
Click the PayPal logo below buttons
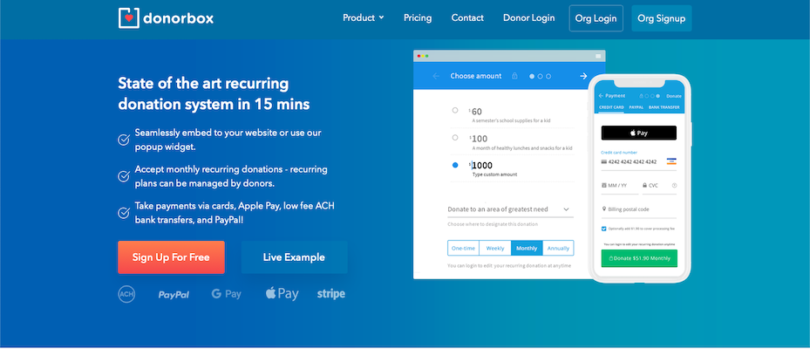click(174, 295)
